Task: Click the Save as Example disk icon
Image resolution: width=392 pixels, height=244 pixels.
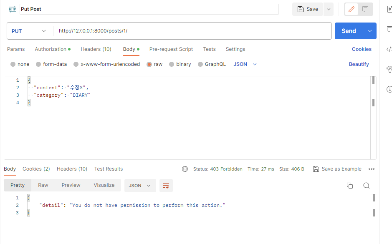Action: click(316, 169)
